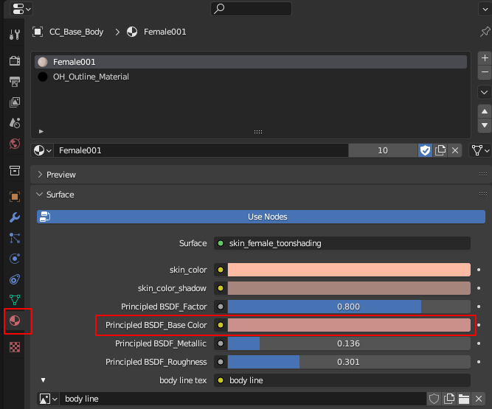Open the View Layer properties tab

[x=15, y=102]
